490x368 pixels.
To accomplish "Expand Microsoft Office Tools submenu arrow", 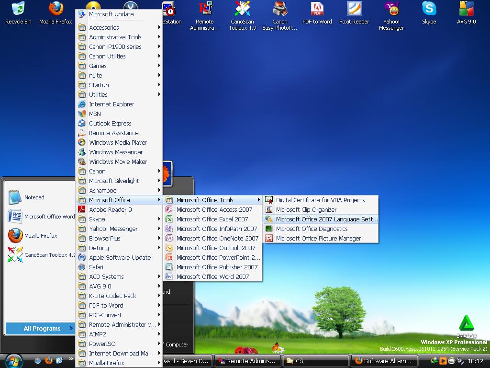I will [x=258, y=200].
